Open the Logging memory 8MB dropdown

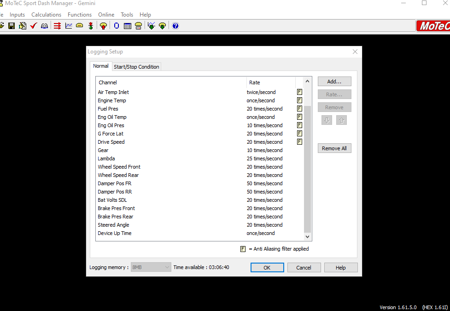[x=151, y=267]
